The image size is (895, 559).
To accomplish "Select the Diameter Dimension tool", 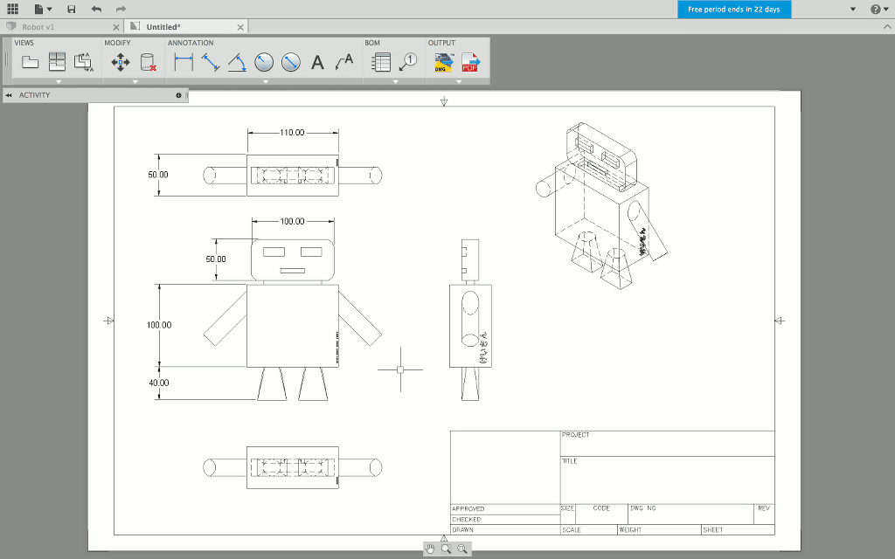I will pyautogui.click(x=291, y=62).
